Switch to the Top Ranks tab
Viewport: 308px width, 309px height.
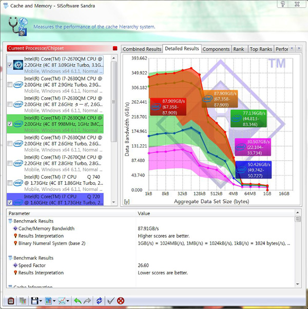261,49
